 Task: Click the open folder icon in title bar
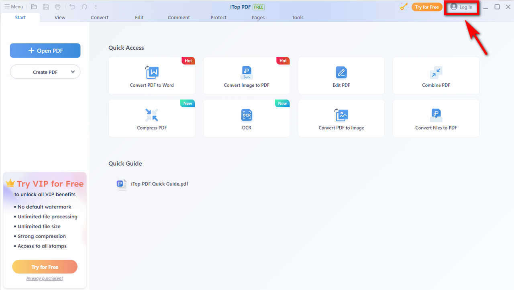tap(34, 7)
